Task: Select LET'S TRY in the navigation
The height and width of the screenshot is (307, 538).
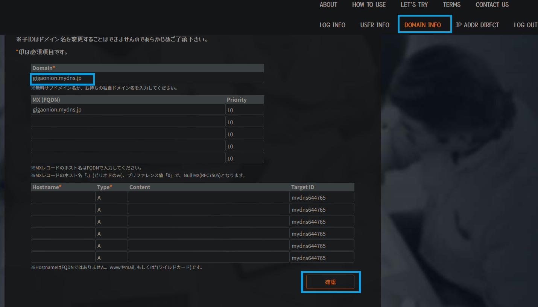Action: click(x=414, y=5)
